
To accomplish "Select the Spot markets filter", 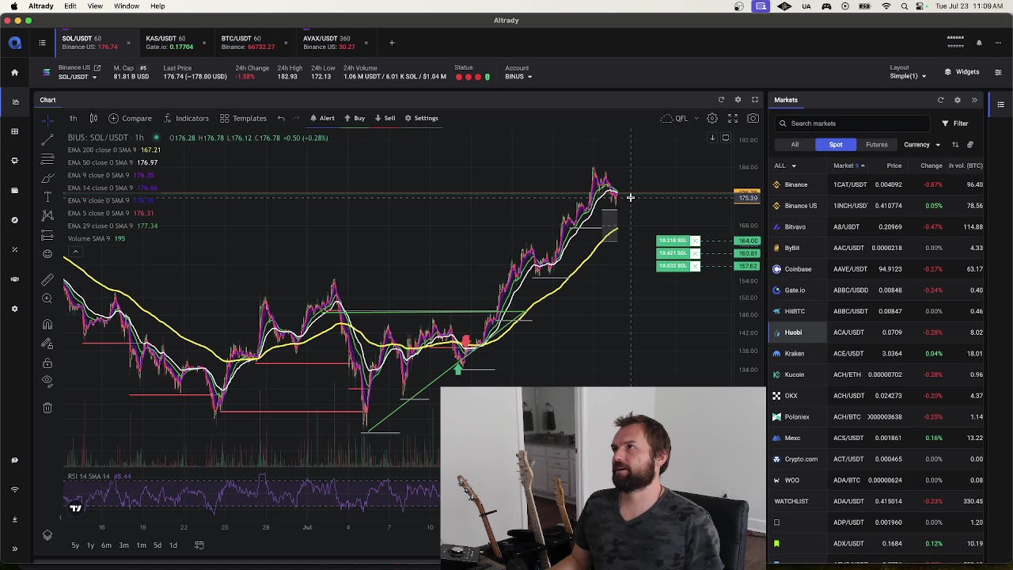I will tap(836, 145).
